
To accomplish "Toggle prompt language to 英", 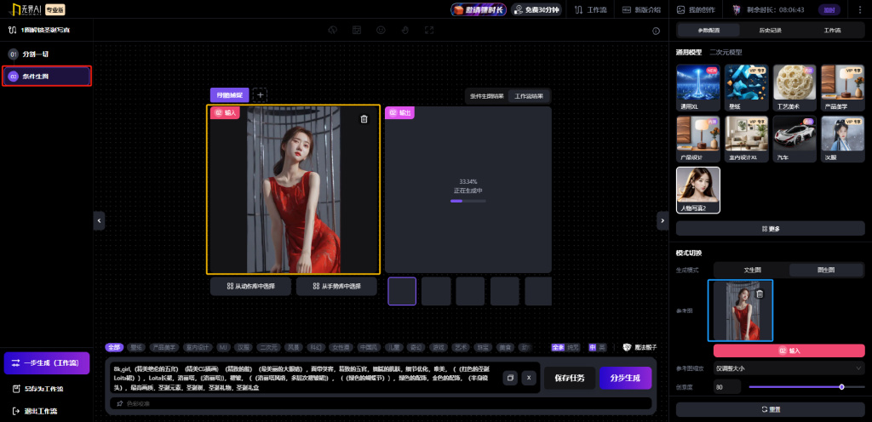I will click(x=601, y=348).
